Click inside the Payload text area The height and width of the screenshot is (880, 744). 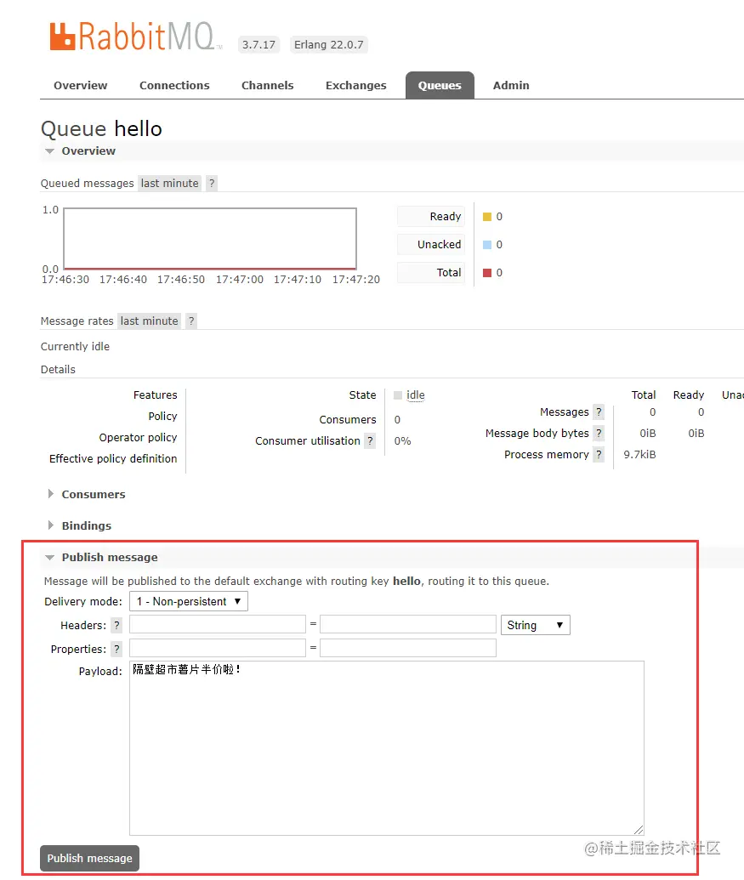(x=387, y=748)
